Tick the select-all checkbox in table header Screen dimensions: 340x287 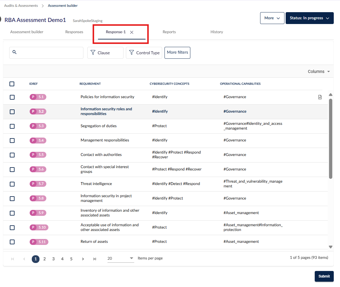coord(12,84)
